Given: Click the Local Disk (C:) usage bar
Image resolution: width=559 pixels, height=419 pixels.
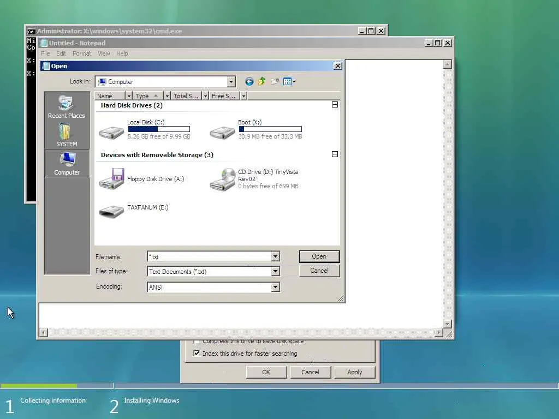Looking at the screenshot, I should point(159,129).
